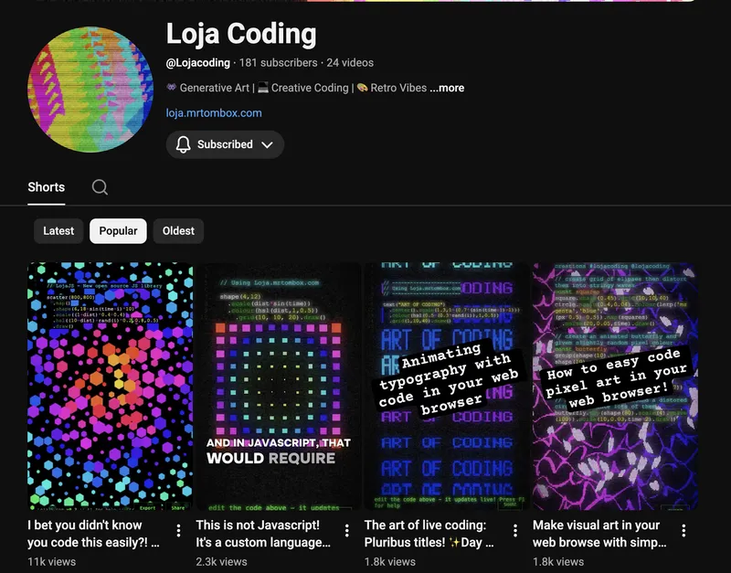Play the "How to easy code pixel art" thumbnail
The height and width of the screenshot is (573, 731).
tap(615, 386)
